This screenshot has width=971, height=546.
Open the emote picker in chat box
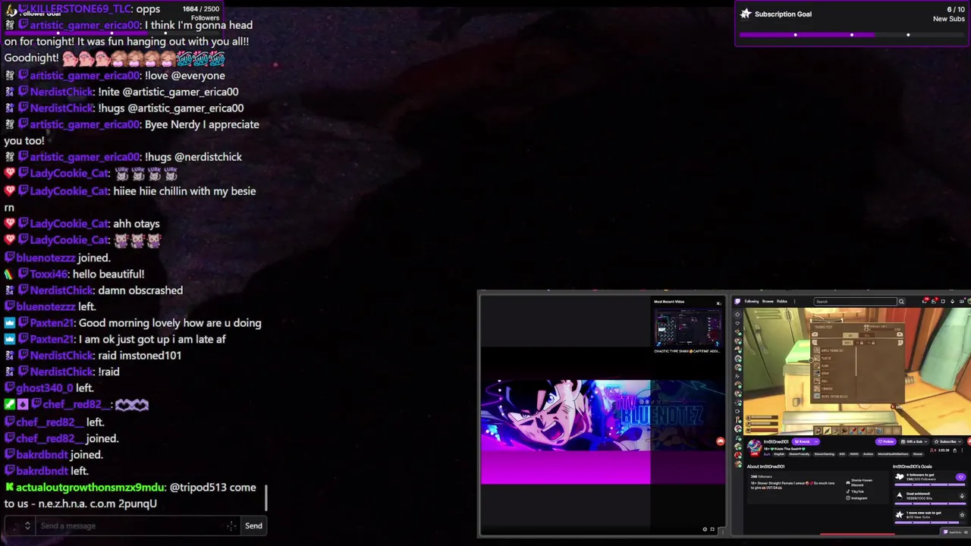point(231,526)
